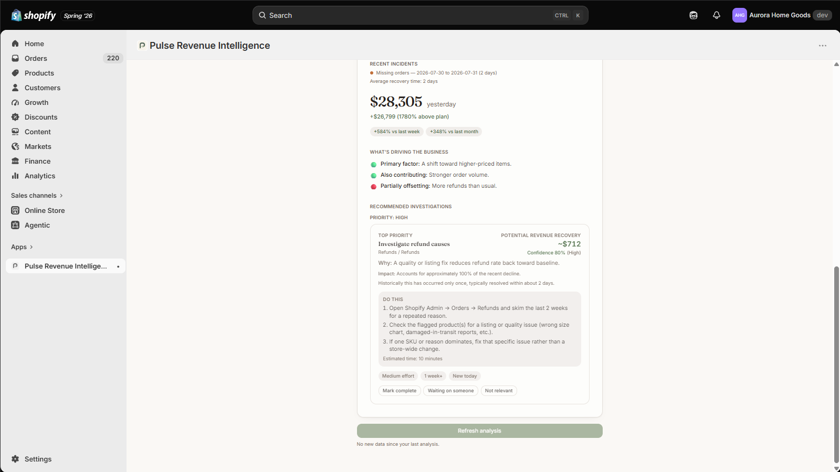Click the Orders inbox icon
Image resolution: width=840 pixels, height=472 pixels.
point(15,58)
